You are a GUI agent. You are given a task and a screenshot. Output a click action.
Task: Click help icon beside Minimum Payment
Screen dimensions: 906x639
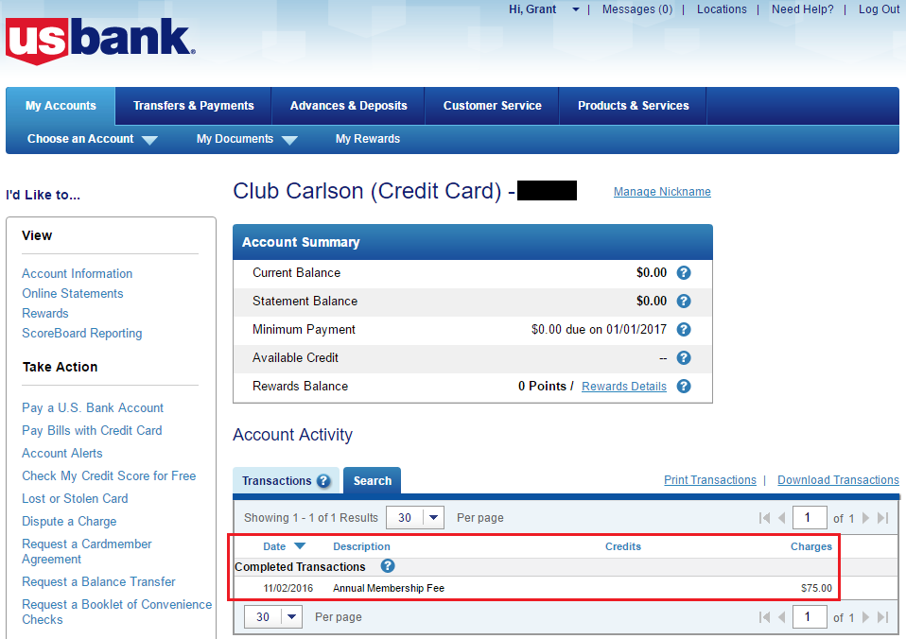tap(684, 329)
